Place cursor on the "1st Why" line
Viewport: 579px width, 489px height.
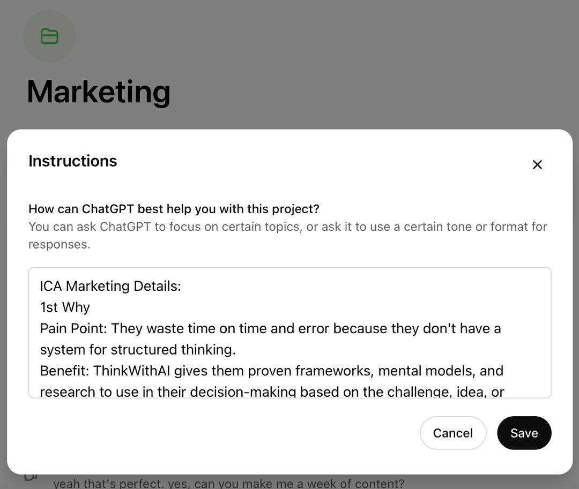[x=65, y=307]
